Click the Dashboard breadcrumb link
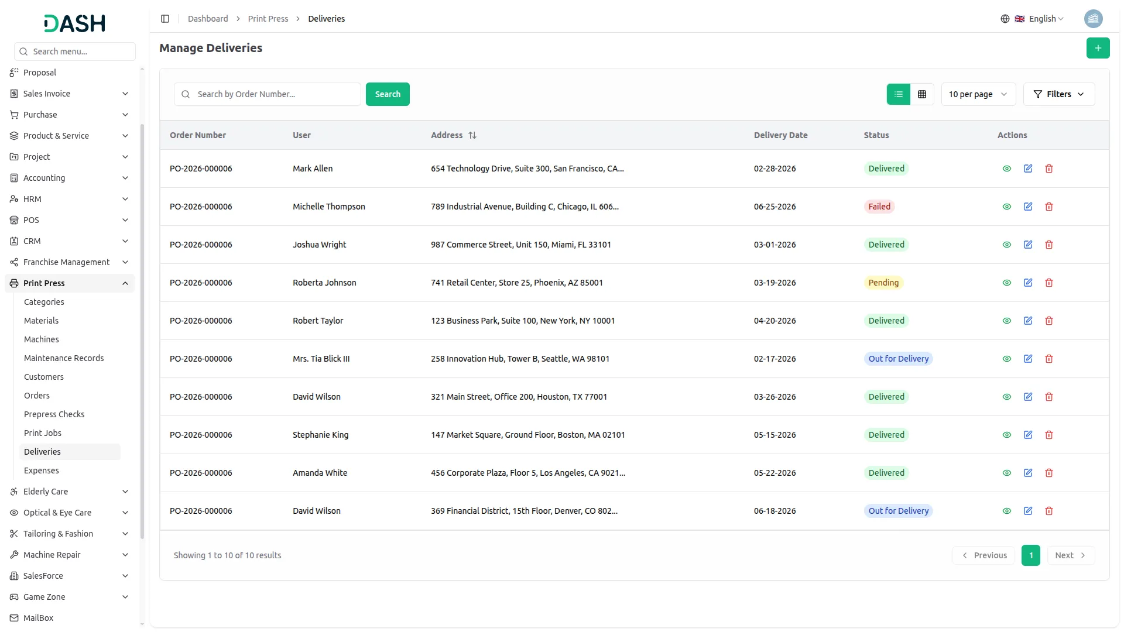The width and height of the screenshot is (1124, 632). click(208, 19)
